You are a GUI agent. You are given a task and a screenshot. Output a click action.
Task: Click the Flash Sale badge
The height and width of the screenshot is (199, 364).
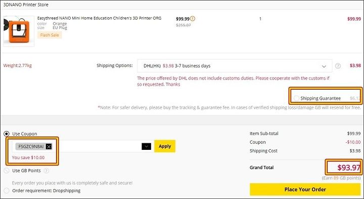pyautogui.click(x=50, y=35)
